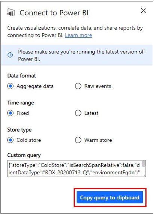The image size is (154, 214).
Task: Click the latest version notice banner text
Action: pyautogui.click(x=81, y=55)
